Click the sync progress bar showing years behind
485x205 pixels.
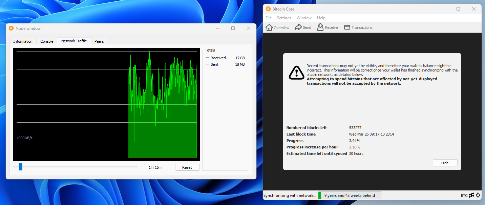[350, 195]
